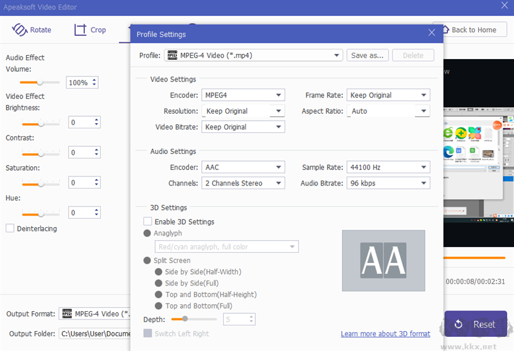This screenshot has width=514, height=351.
Task: Close the Profile Settings dialog
Action: pyautogui.click(x=432, y=33)
